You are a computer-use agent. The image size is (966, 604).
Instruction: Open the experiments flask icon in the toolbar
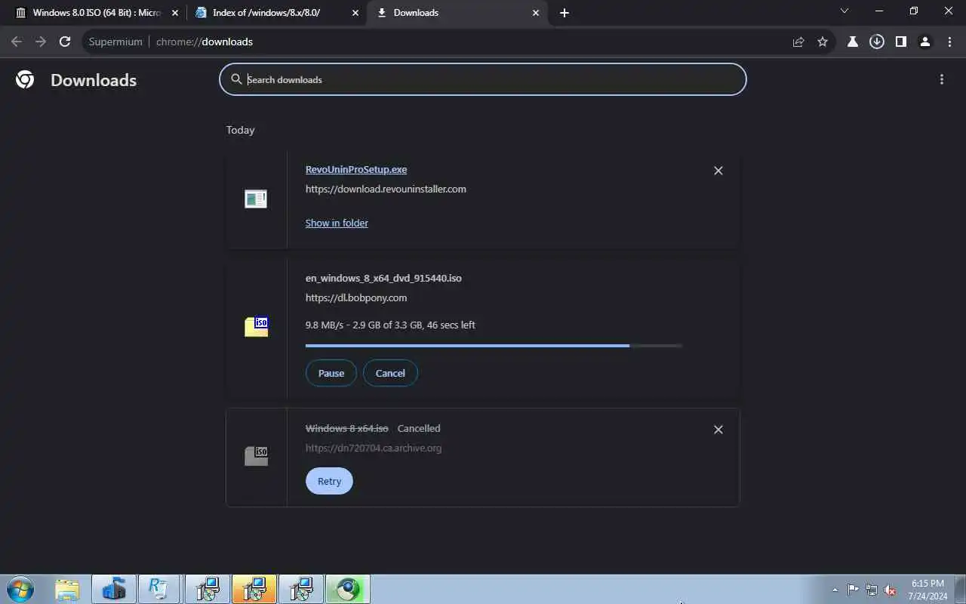pos(853,42)
